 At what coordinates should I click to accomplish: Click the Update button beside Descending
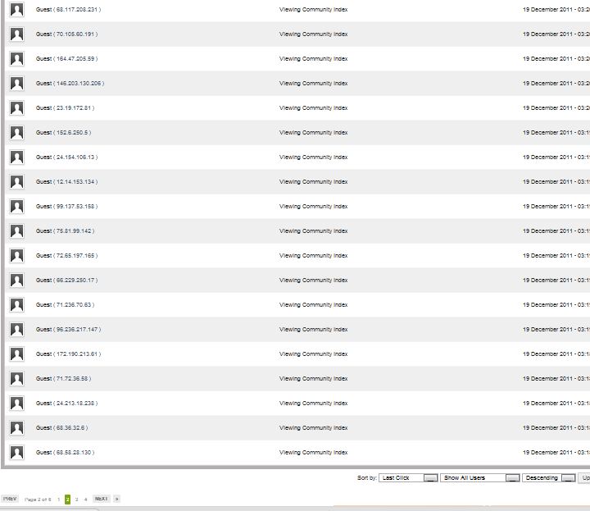click(x=585, y=478)
